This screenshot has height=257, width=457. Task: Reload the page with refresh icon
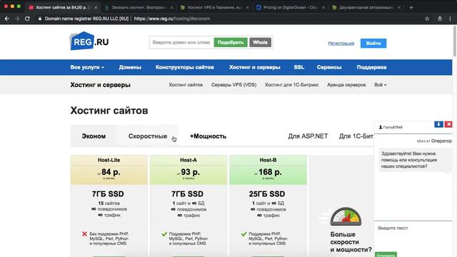tap(27, 19)
